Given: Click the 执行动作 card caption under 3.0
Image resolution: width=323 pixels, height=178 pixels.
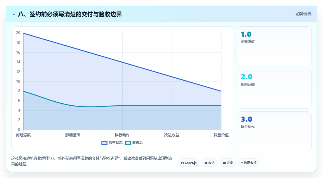Looking at the screenshot, I should [248, 127].
